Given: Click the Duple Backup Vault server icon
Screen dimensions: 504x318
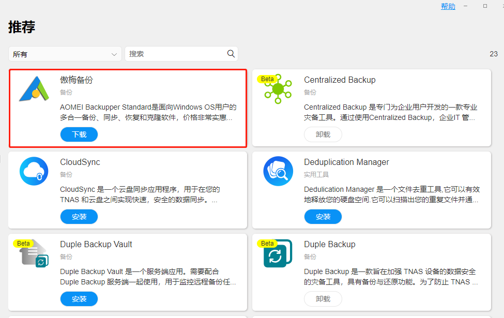Looking at the screenshot, I should click(x=34, y=253).
